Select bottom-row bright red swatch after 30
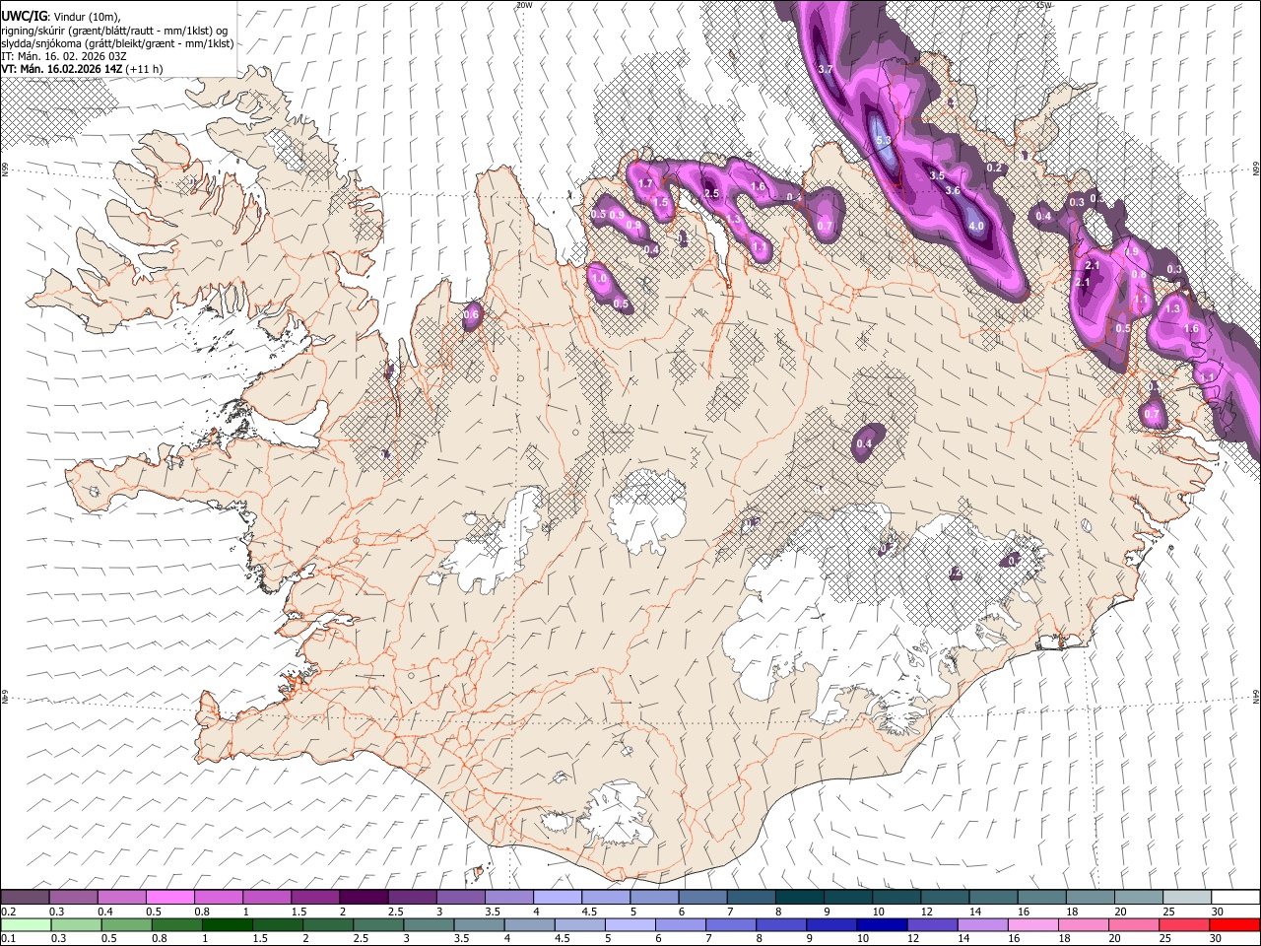Screen dimensions: 1261x946 (x=1235, y=924)
